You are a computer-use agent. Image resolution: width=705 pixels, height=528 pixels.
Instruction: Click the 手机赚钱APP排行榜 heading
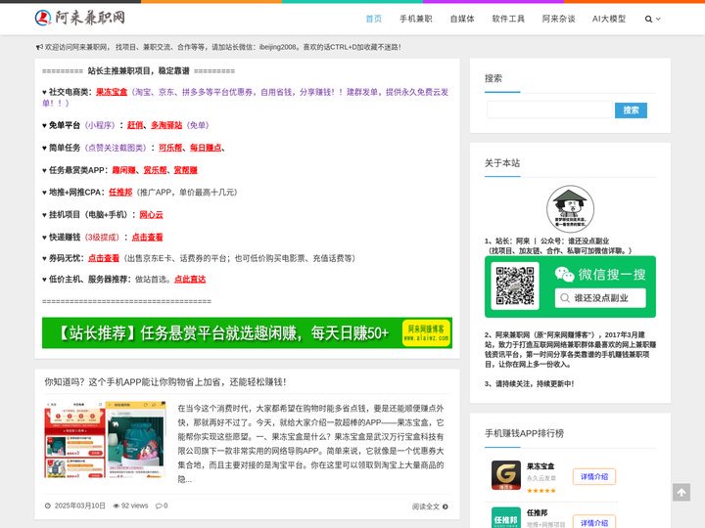pos(524,433)
